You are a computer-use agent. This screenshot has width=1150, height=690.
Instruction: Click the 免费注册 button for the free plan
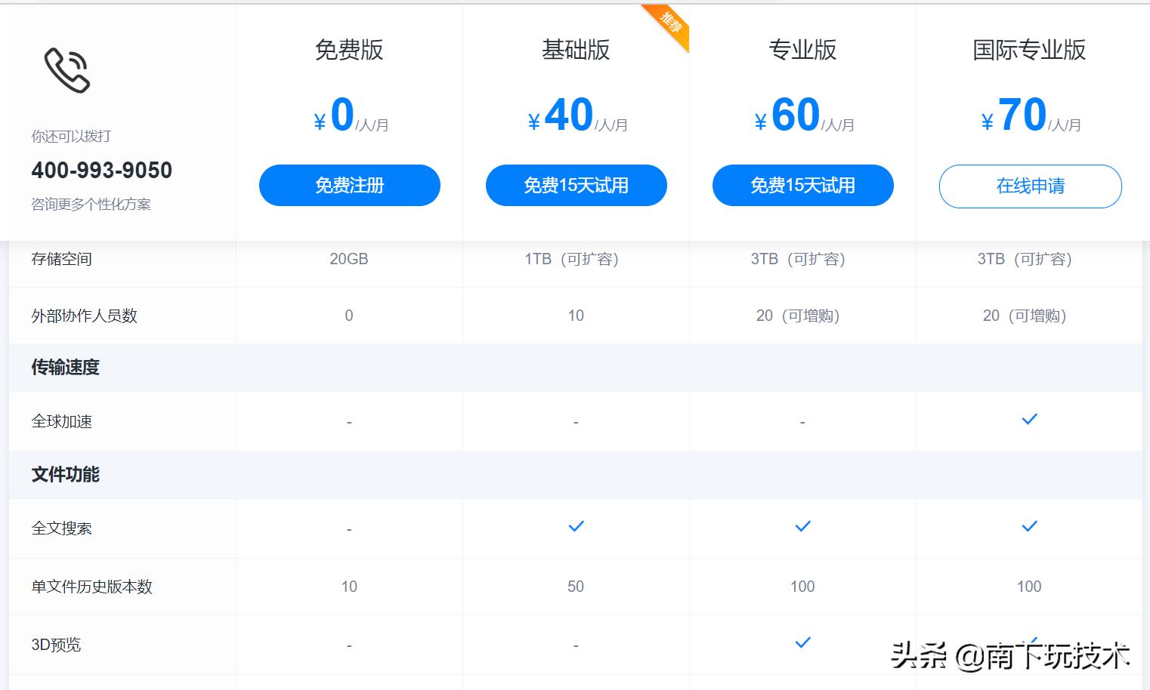[x=349, y=185]
